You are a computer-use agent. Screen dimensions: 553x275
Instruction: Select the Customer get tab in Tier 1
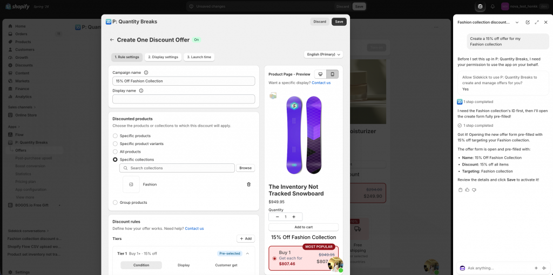tap(226, 265)
